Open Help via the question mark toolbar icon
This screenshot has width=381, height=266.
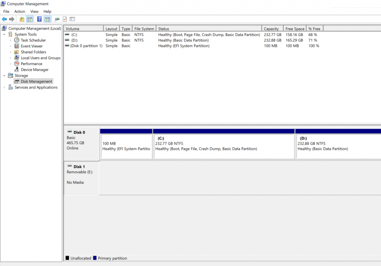click(39, 19)
